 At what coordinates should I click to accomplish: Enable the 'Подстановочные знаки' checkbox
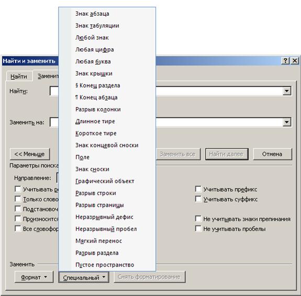(18, 209)
